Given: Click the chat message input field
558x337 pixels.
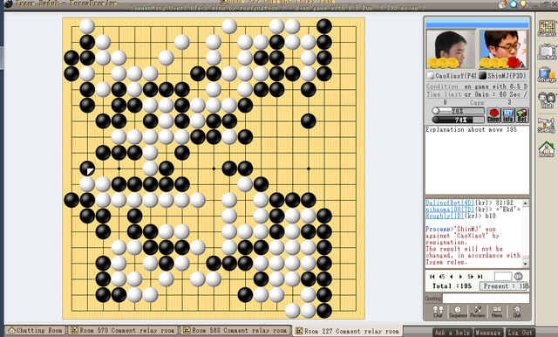Looking at the screenshot, I should 486,299.
